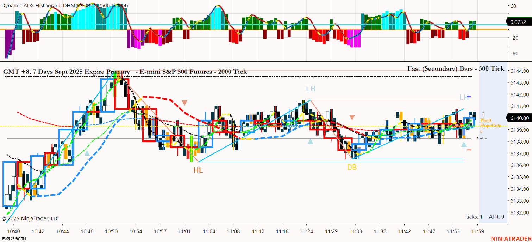The width and height of the screenshot is (532, 242).
Task: Click the 6136.00 price axis label
Action: tap(519, 165)
